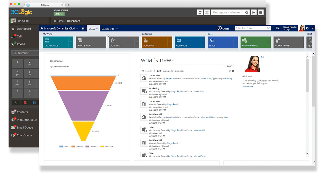Click the orange 1-Qualify funnel segment
318x180 pixels.
pyautogui.click(x=83, y=83)
